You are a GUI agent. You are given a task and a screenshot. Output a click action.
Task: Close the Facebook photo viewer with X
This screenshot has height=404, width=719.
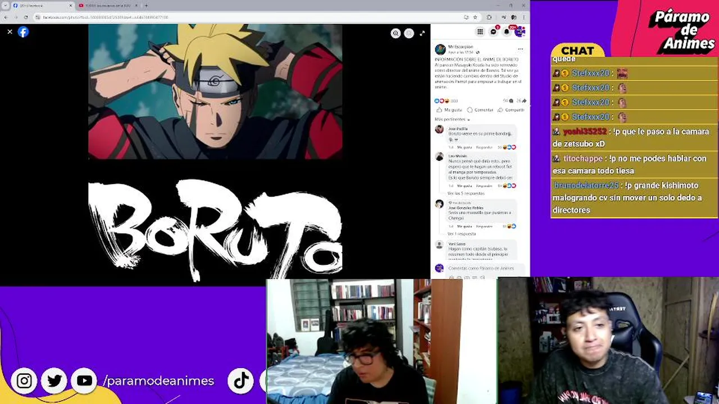point(10,32)
